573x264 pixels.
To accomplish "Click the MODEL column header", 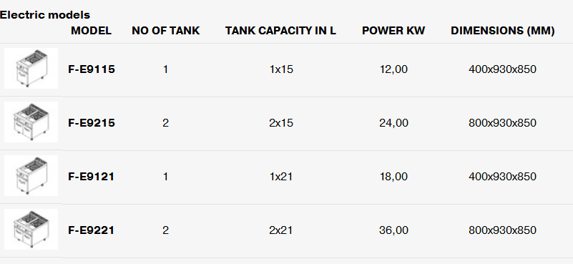I will [x=91, y=31].
